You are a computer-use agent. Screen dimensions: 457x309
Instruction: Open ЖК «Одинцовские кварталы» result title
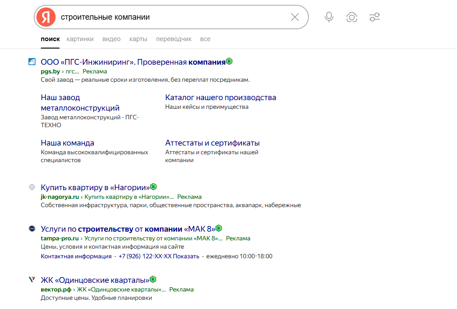(95, 280)
